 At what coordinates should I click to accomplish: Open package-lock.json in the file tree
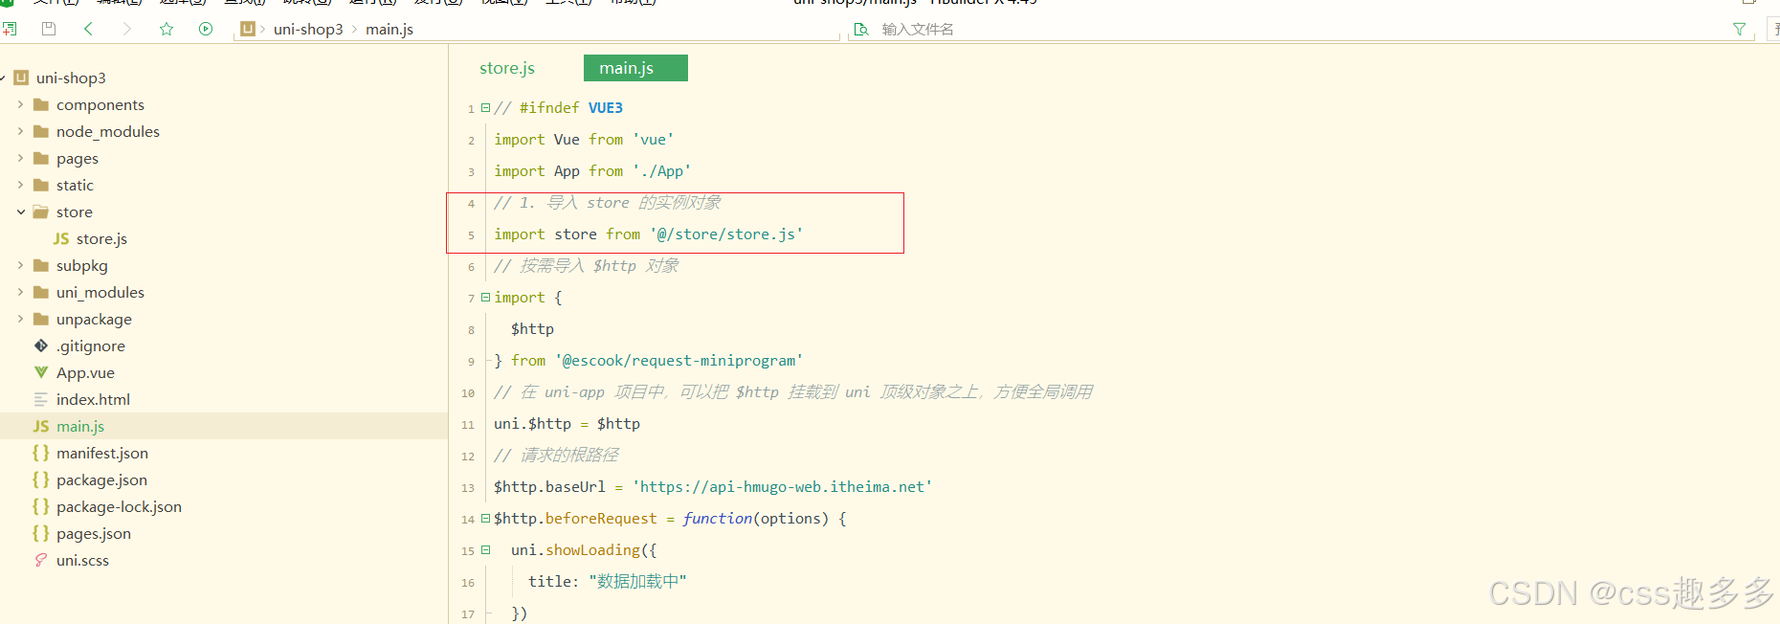[119, 506]
